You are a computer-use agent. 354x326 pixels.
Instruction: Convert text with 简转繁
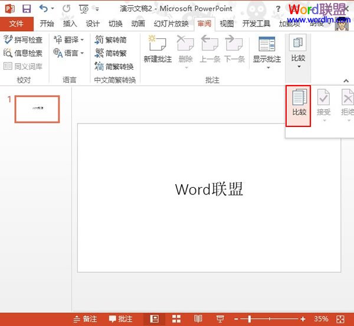[x=111, y=53]
